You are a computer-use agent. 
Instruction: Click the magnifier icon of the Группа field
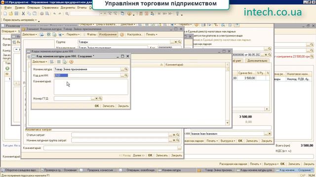coord(179,42)
